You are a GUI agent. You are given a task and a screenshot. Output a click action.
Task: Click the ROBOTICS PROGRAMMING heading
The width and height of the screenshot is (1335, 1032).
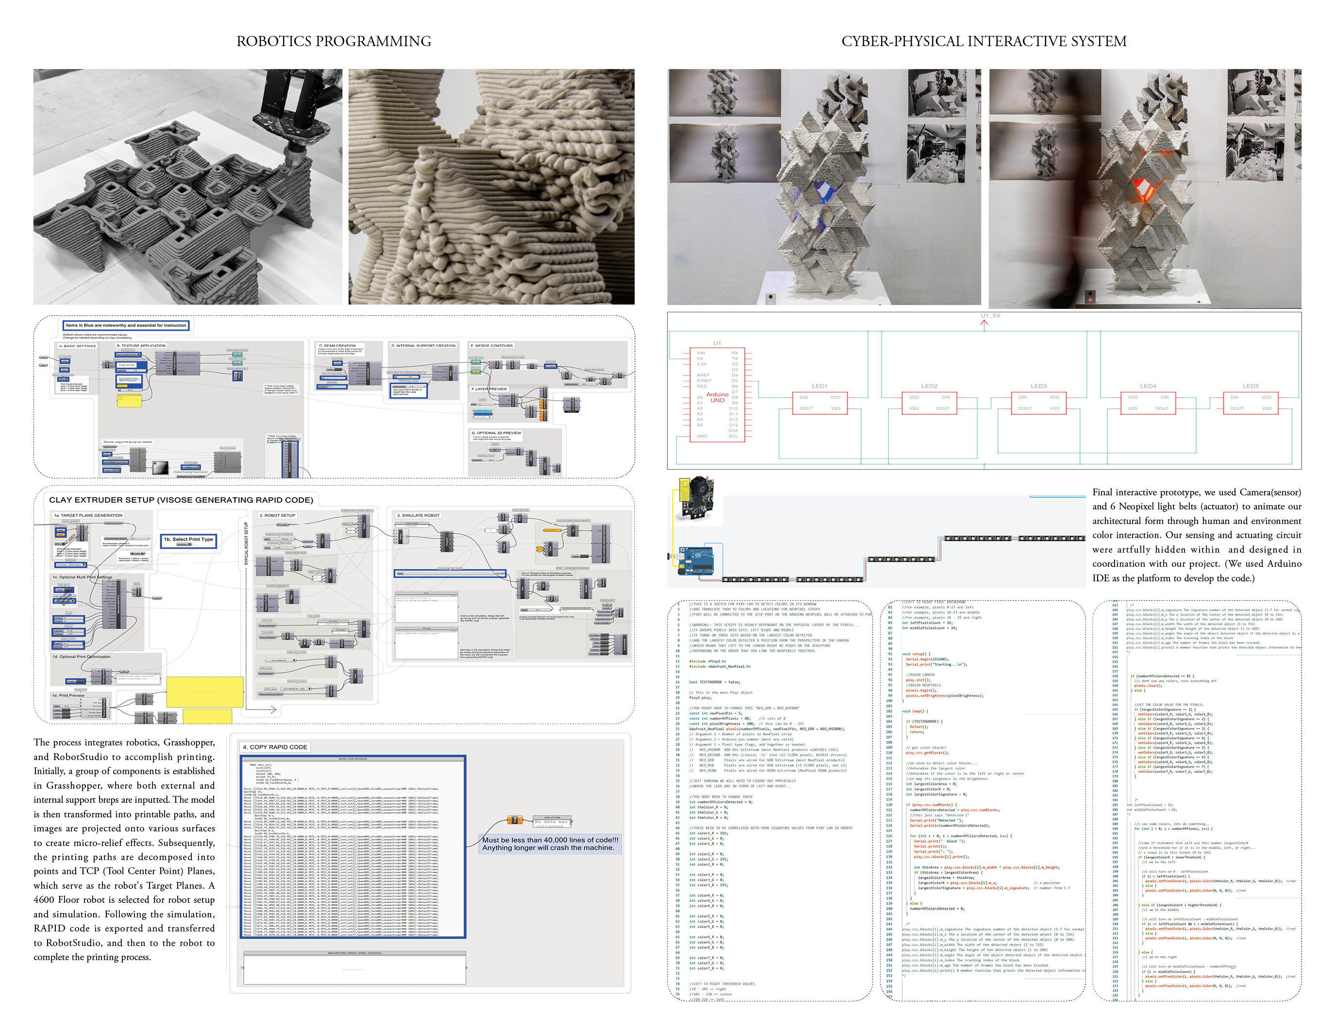pos(334,41)
